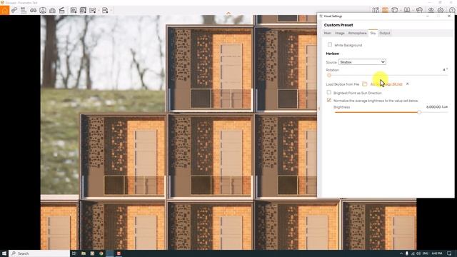Click the Rotation degree value
This screenshot has height=257, width=457.
(x=445, y=70)
